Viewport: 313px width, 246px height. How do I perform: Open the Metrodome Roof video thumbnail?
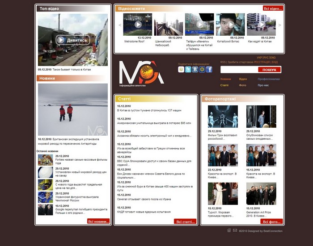[137, 25]
